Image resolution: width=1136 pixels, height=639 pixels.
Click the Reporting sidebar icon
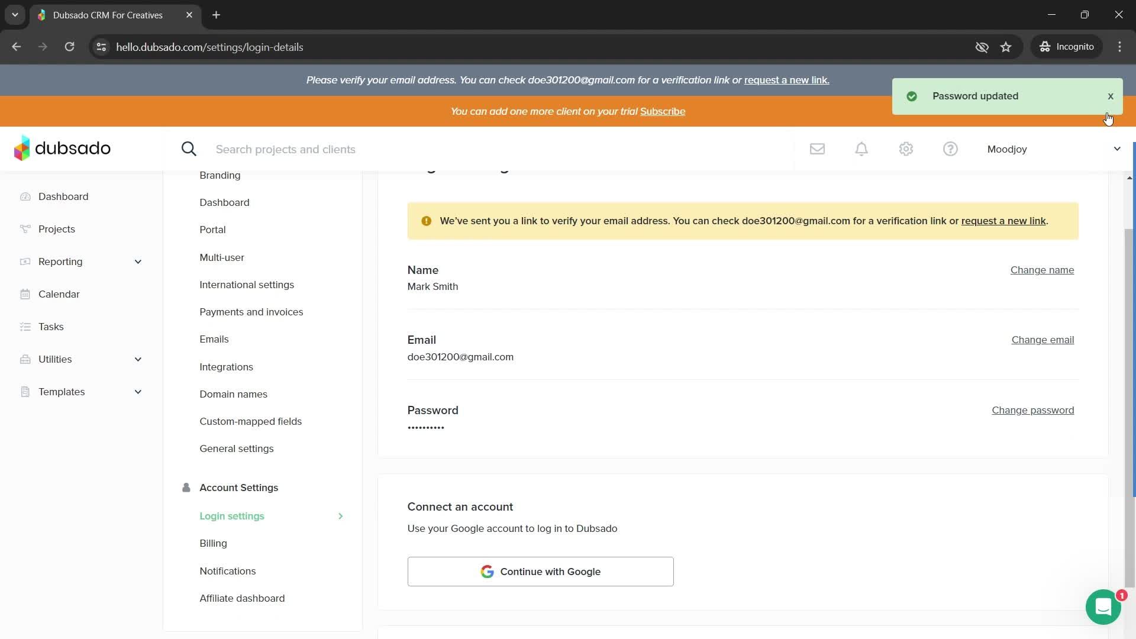[x=25, y=262]
